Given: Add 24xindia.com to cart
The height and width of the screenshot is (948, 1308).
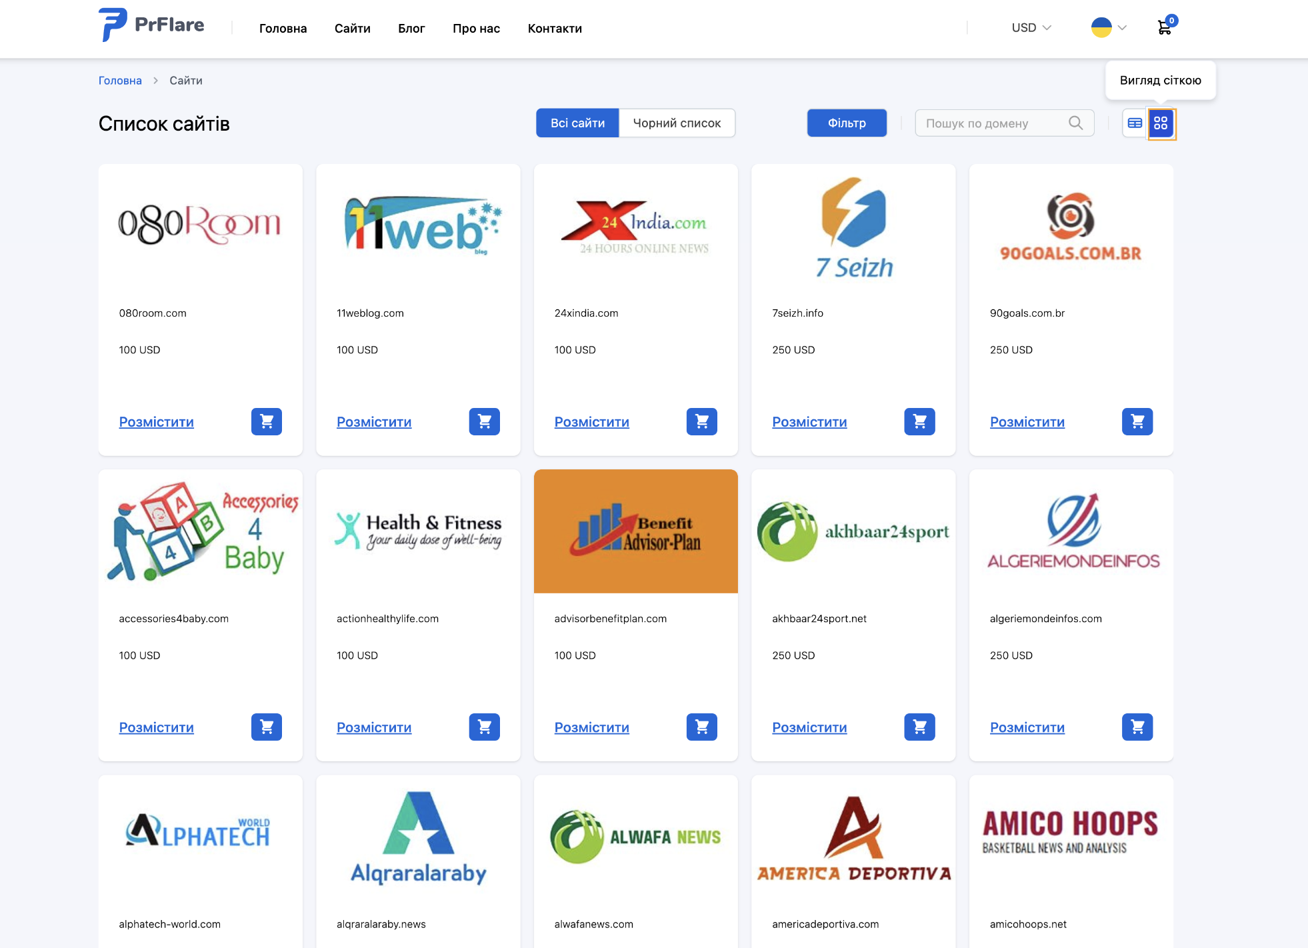Looking at the screenshot, I should 702,421.
